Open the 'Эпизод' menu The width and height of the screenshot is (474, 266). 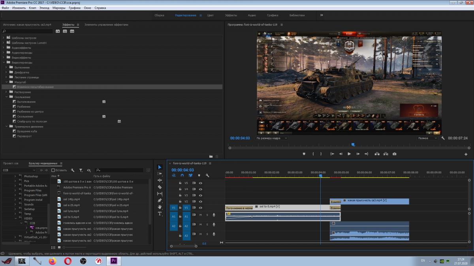[44, 8]
